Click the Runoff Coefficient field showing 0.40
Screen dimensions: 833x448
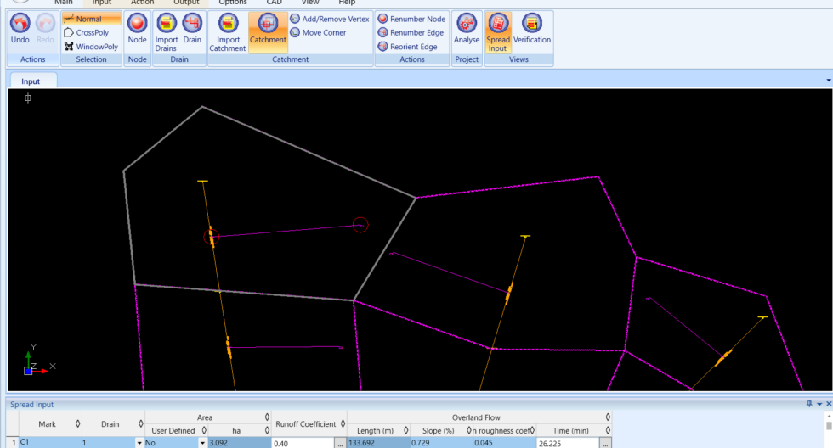pos(302,443)
